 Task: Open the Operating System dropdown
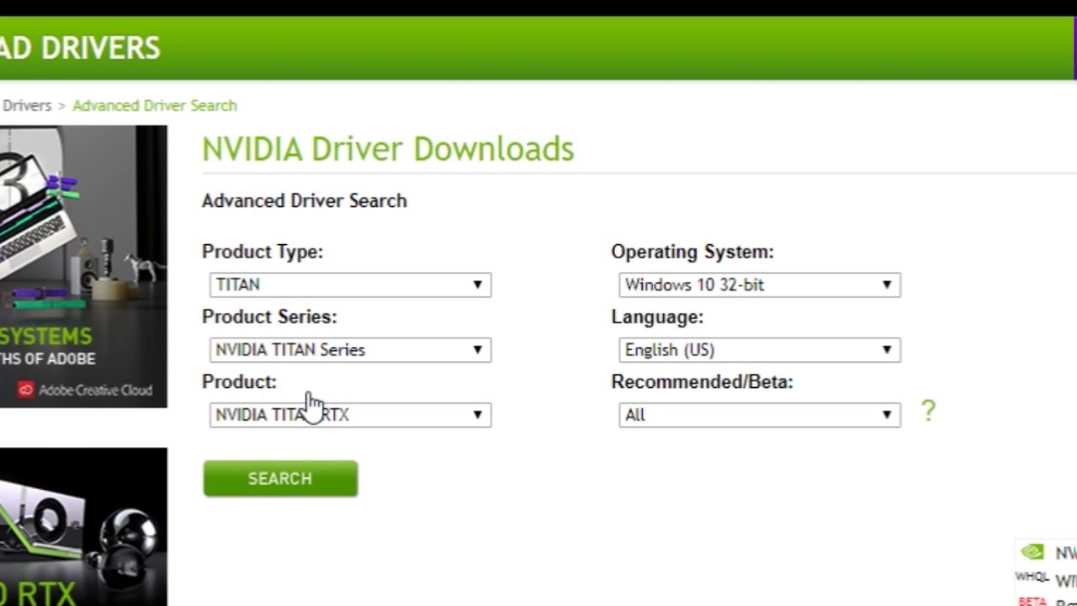tap(760, 284)
